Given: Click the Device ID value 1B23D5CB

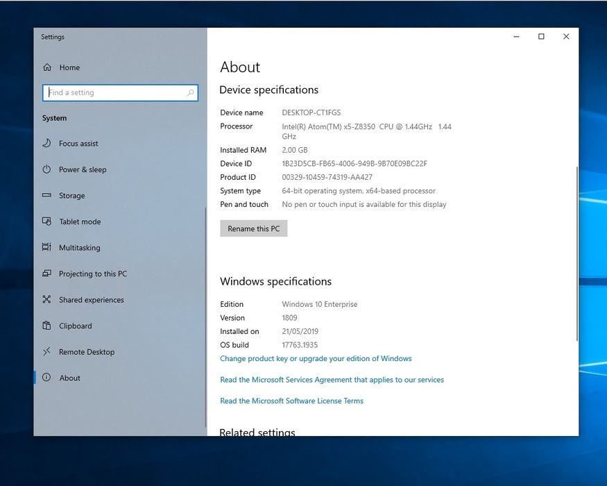Looking at the screenshot, I should point(354,164).
